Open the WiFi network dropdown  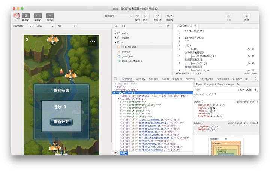(66, 26)
